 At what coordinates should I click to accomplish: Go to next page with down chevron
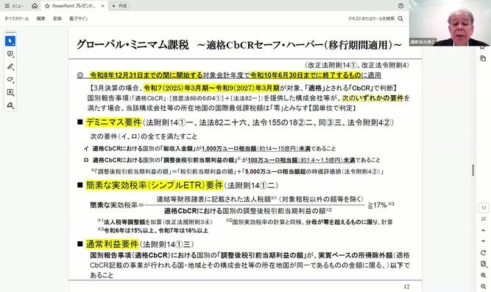(483, 241)
